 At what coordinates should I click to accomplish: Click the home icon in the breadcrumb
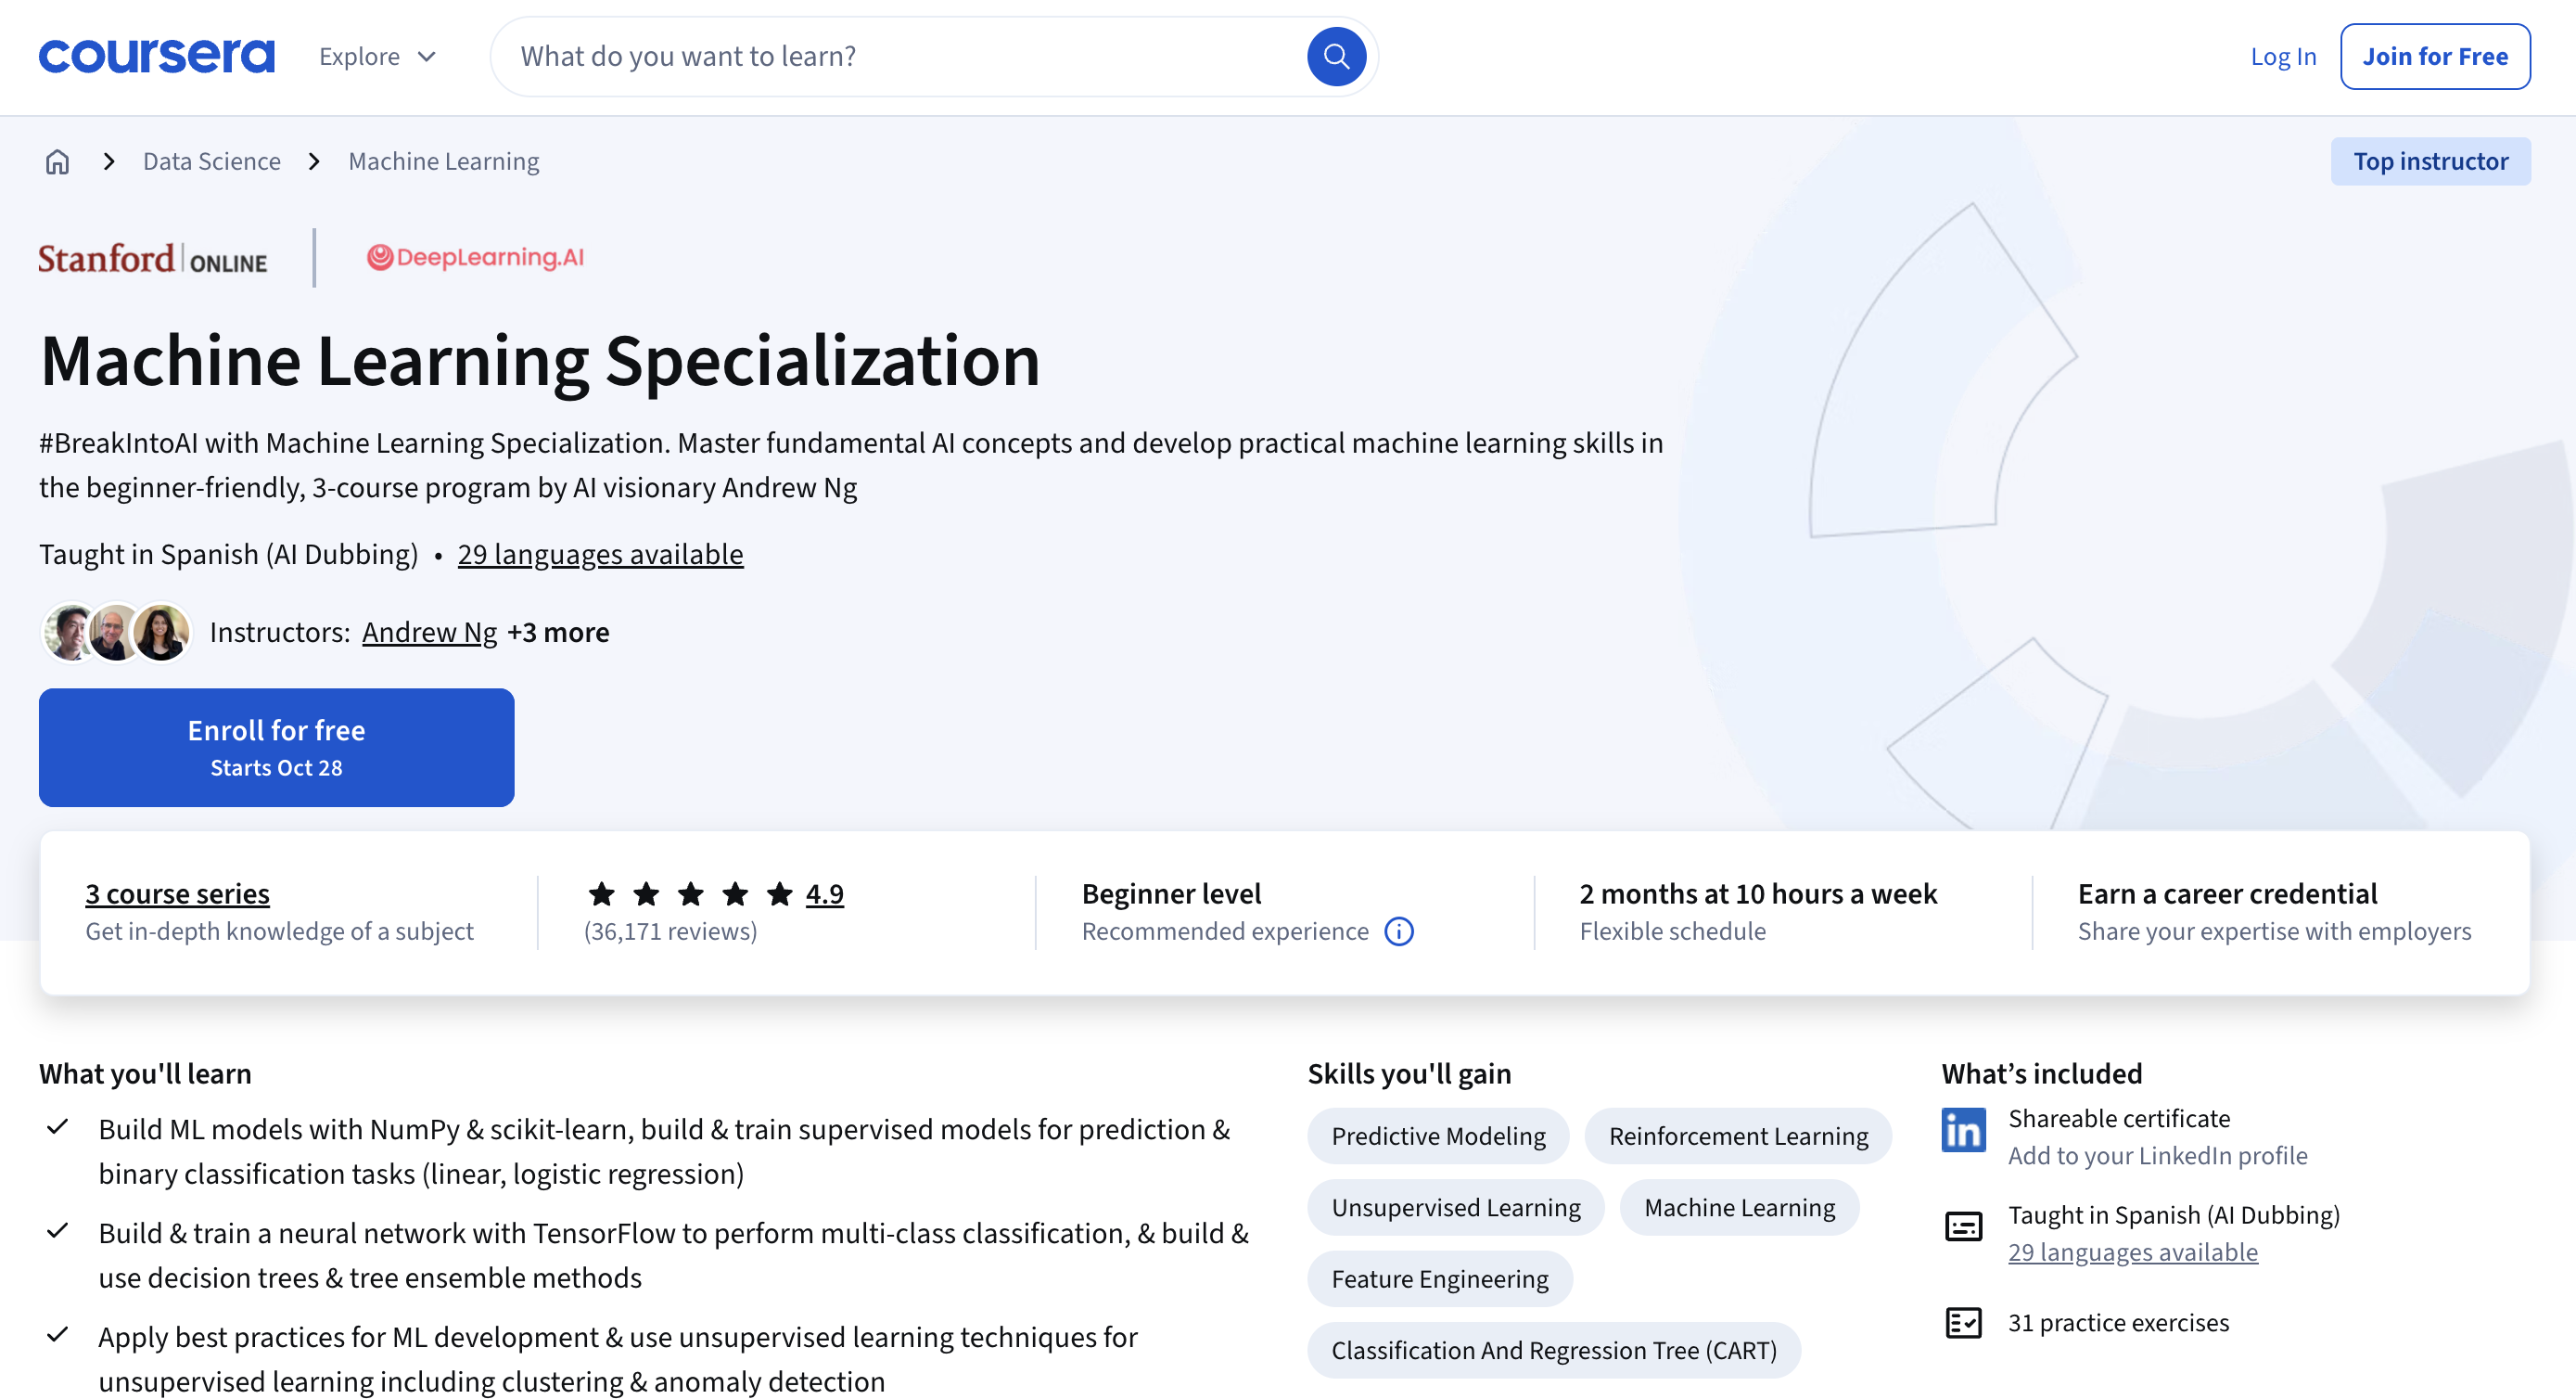coord(57,161)
